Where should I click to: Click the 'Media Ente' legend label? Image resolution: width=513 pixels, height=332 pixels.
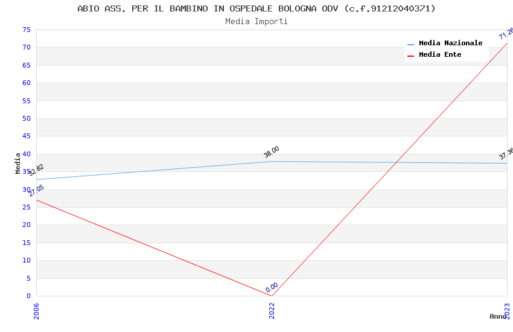click(440, 54)
